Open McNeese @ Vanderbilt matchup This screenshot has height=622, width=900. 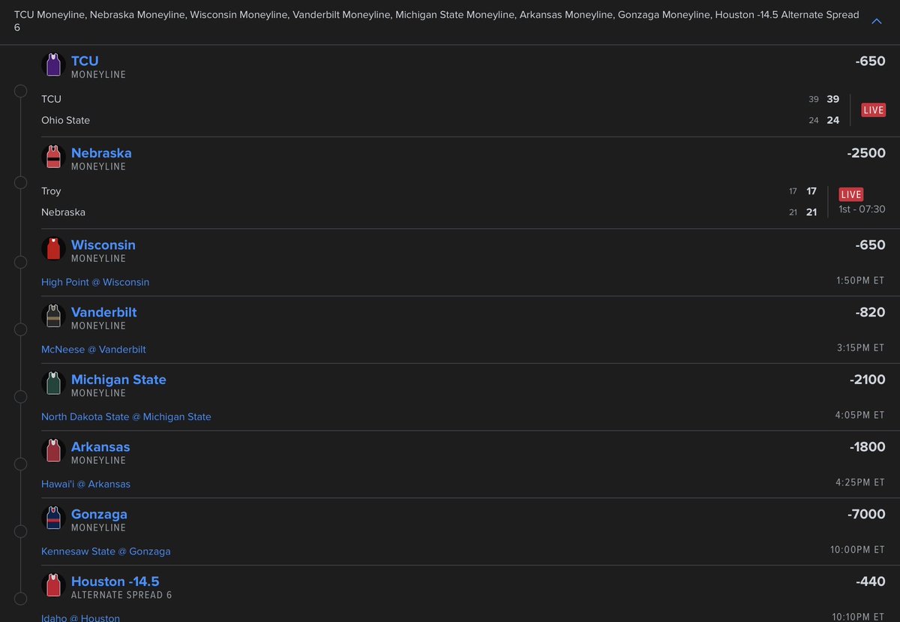point(94,350)
